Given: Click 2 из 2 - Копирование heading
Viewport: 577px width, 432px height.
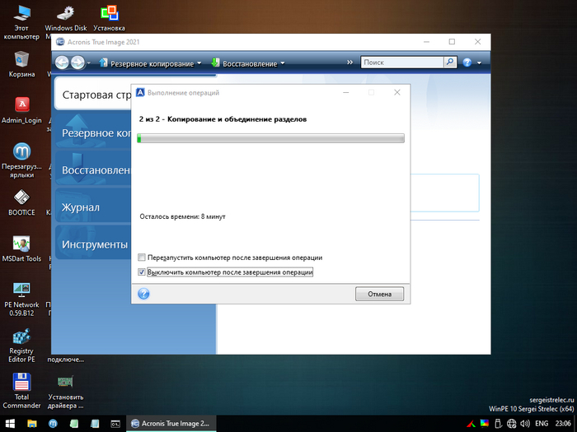Looking at the screenshot, I should 223,119.
